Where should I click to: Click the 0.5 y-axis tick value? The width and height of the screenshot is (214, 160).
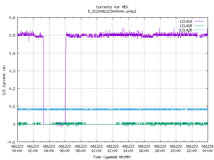click(x=12, y=35)
